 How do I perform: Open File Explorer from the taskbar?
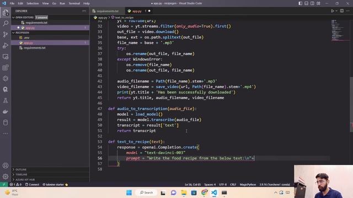pyautogui.click(x=184, y=193)
